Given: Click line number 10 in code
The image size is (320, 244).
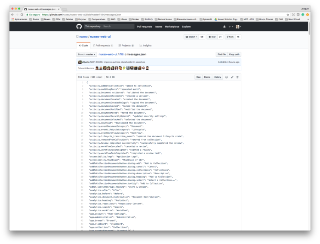Looking at the screenshot, I should [x=82, y=113].
